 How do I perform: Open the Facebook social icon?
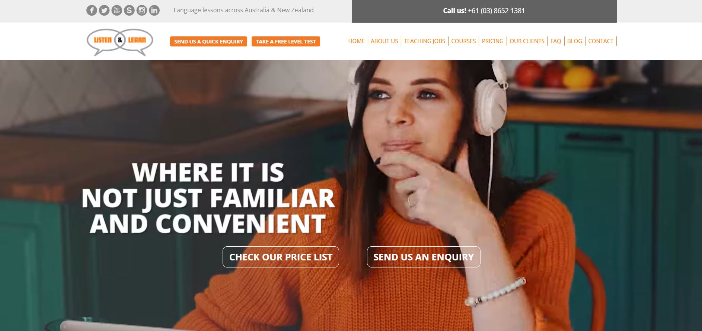92,10
